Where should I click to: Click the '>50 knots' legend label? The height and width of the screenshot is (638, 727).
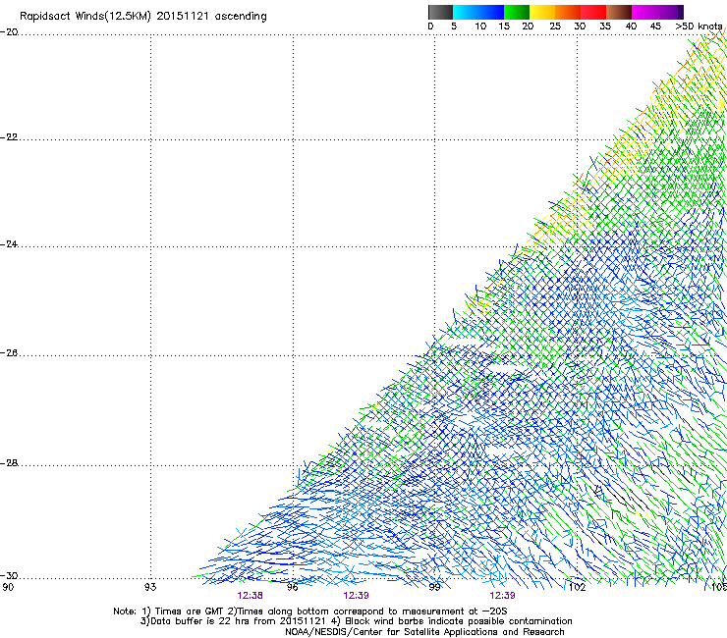(x=699, y=27)
